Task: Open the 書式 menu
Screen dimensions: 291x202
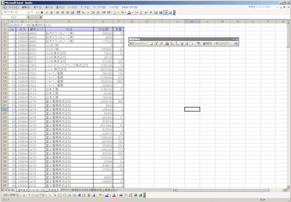Action: click(60, 7)
